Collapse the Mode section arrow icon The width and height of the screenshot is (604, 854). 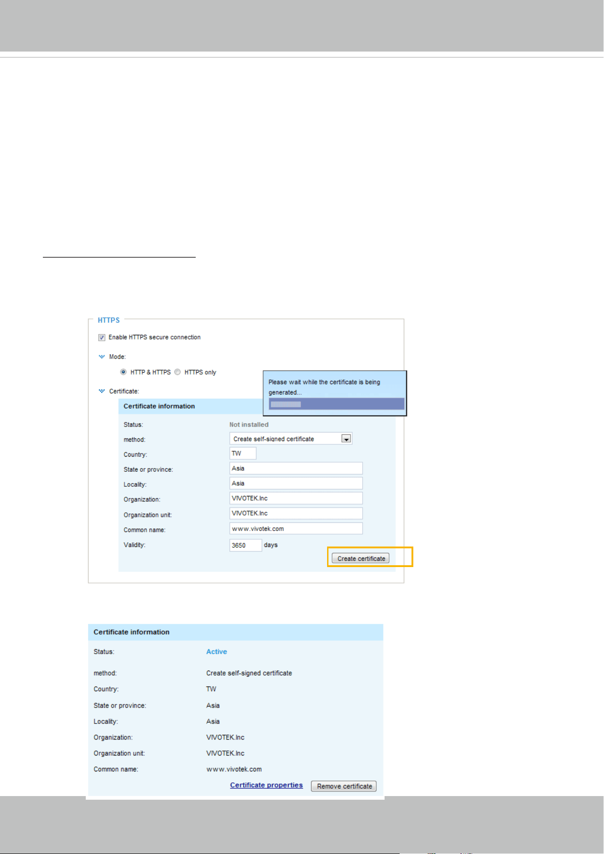(x=102, y=357)
